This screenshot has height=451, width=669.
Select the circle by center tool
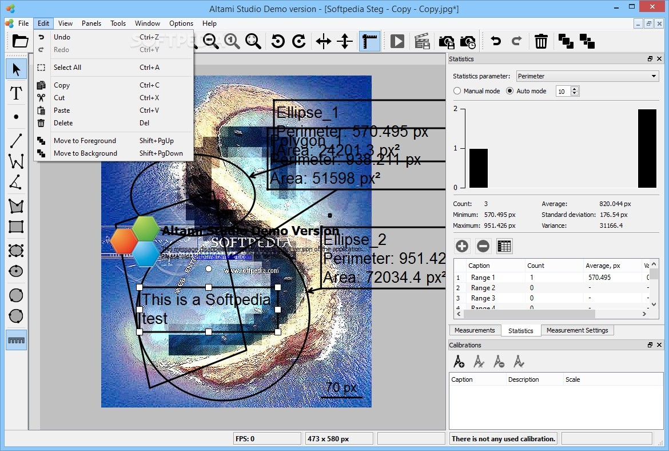pos(16,271)
